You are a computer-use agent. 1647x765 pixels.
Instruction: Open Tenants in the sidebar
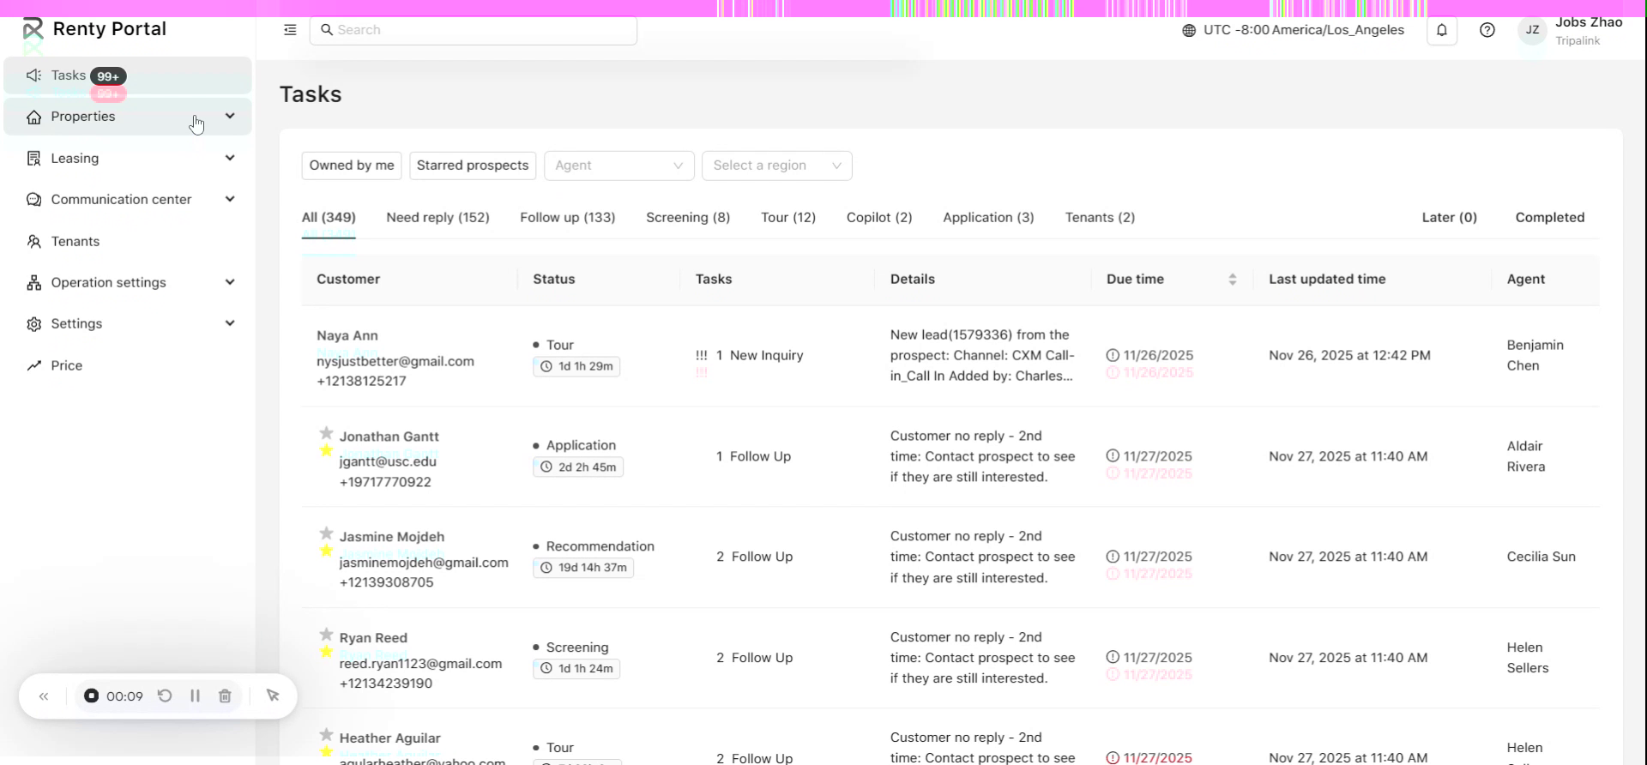click(x=128, y=242)
